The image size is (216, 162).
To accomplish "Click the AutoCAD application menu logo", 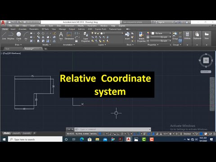I will (x=3, y=23).
